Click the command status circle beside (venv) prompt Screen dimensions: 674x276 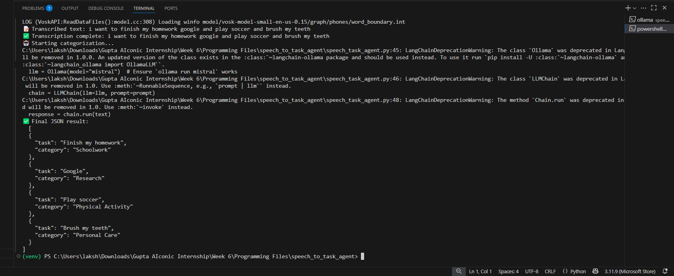tap(19, 256)
